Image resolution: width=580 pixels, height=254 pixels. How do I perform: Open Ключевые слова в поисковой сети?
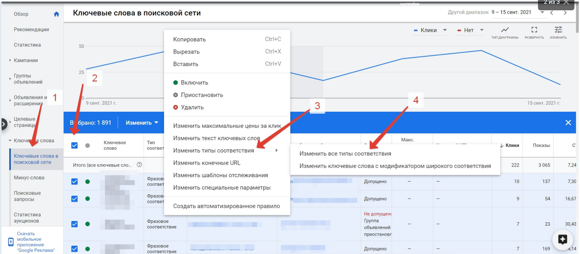pos(36,159)
